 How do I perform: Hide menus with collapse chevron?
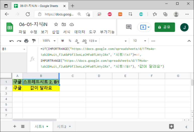pyautogui.click(x=189, y=41)
